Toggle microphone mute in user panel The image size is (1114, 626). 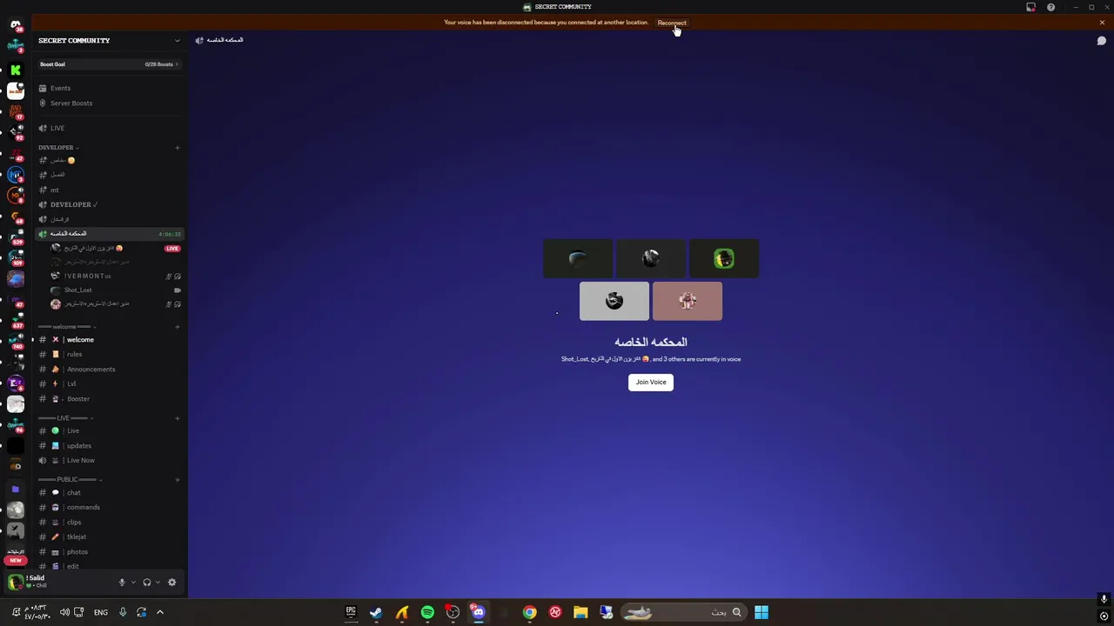coord(122,583)
